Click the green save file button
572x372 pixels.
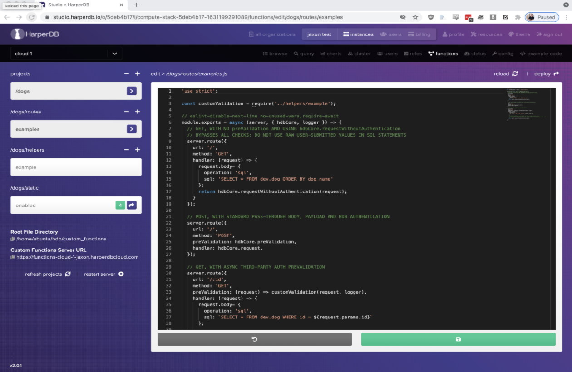point(458,339)
